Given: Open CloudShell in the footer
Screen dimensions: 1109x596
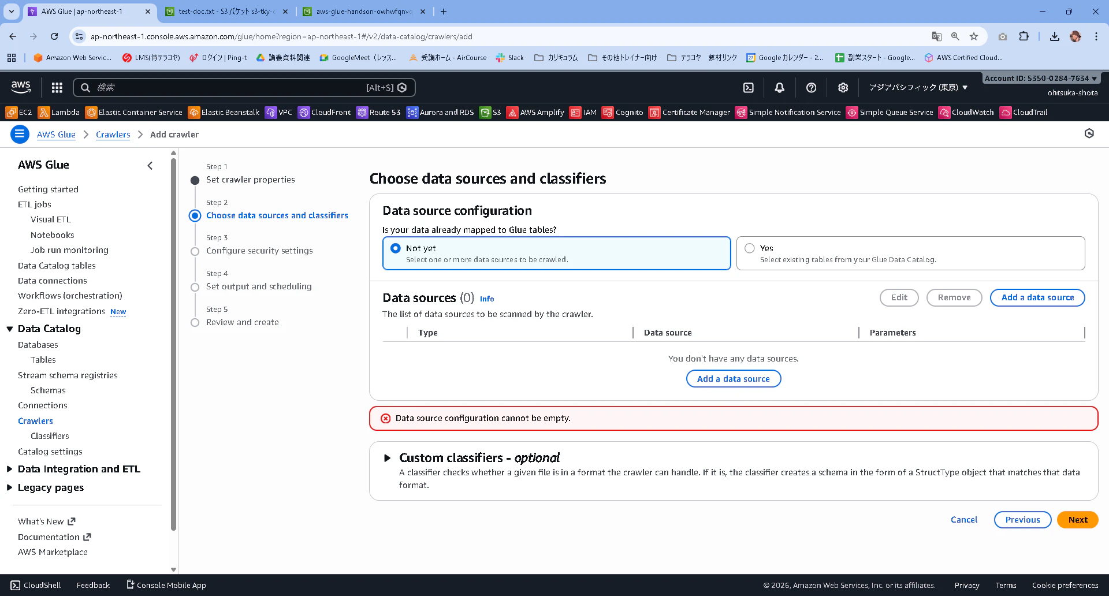Looking at the screenshot, I should [36, 585].
